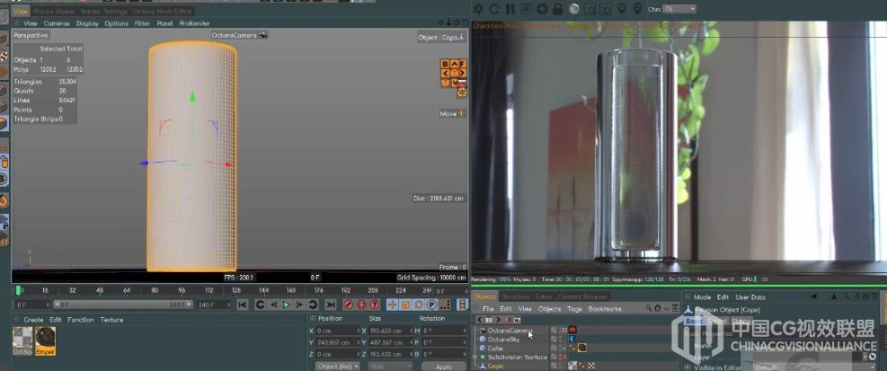This screenshot has width=887, height=371.
Task: Click the Size X field
Action: pyautogui.click(x=390, y=331)
